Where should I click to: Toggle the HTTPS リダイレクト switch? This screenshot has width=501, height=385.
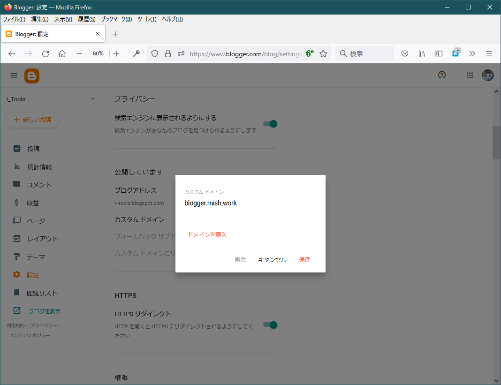270,325
